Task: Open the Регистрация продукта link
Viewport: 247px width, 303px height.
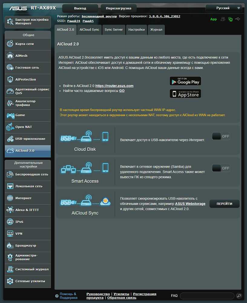Action: [x=144, y=294]
